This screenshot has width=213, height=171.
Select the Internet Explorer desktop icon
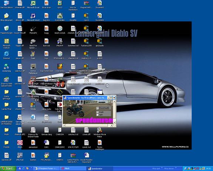point(6,55)
